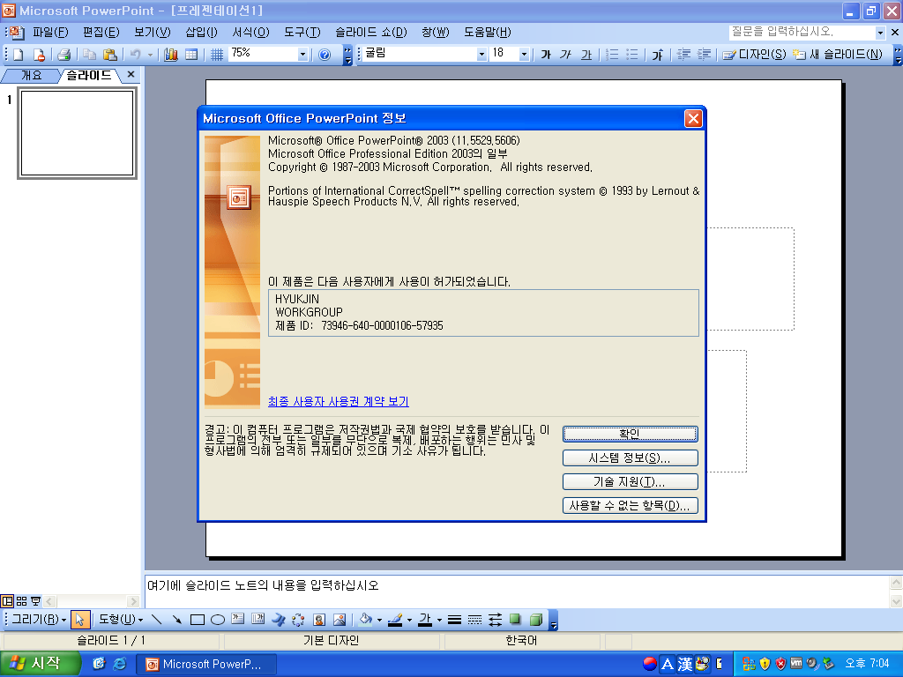Click the Increase indent icon
The height and width of the screenshot is (677, 903).
click(x=704, y=55)
